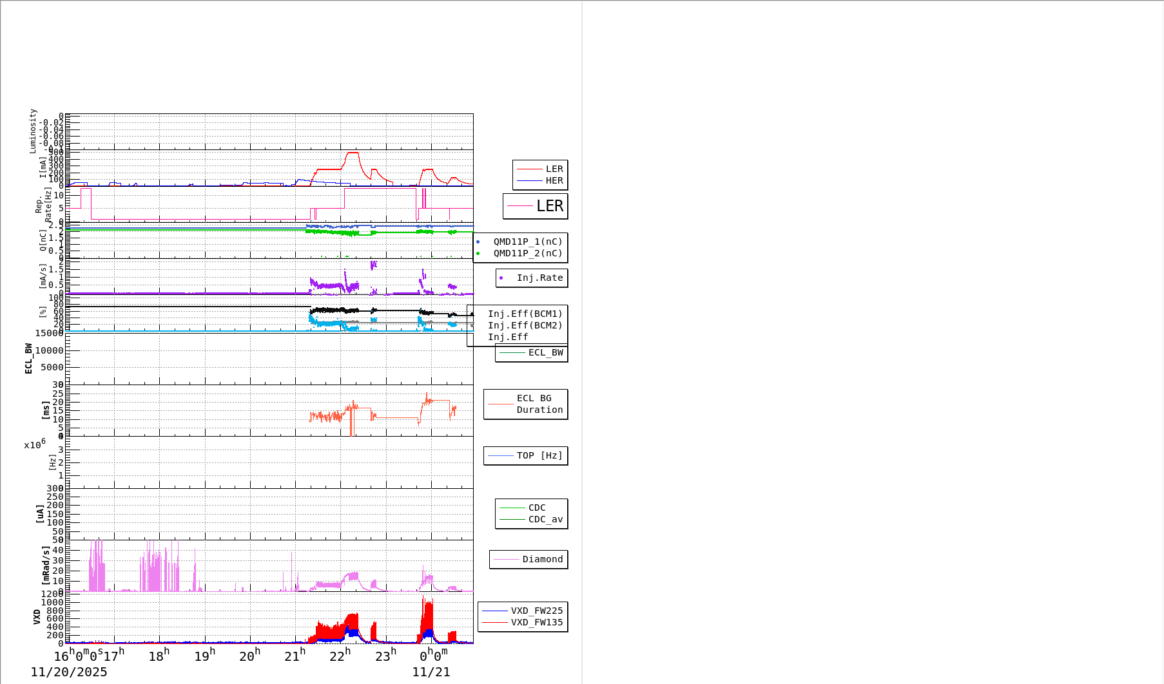The image size is (1164, 684).
Task: Click the CDC legend entry
Action: point(537,508)
